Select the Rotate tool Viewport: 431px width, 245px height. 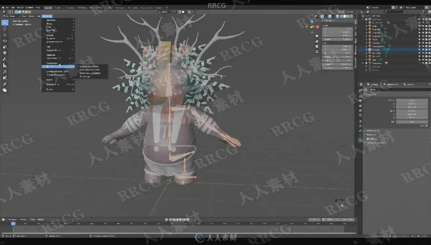click(5, 41)
